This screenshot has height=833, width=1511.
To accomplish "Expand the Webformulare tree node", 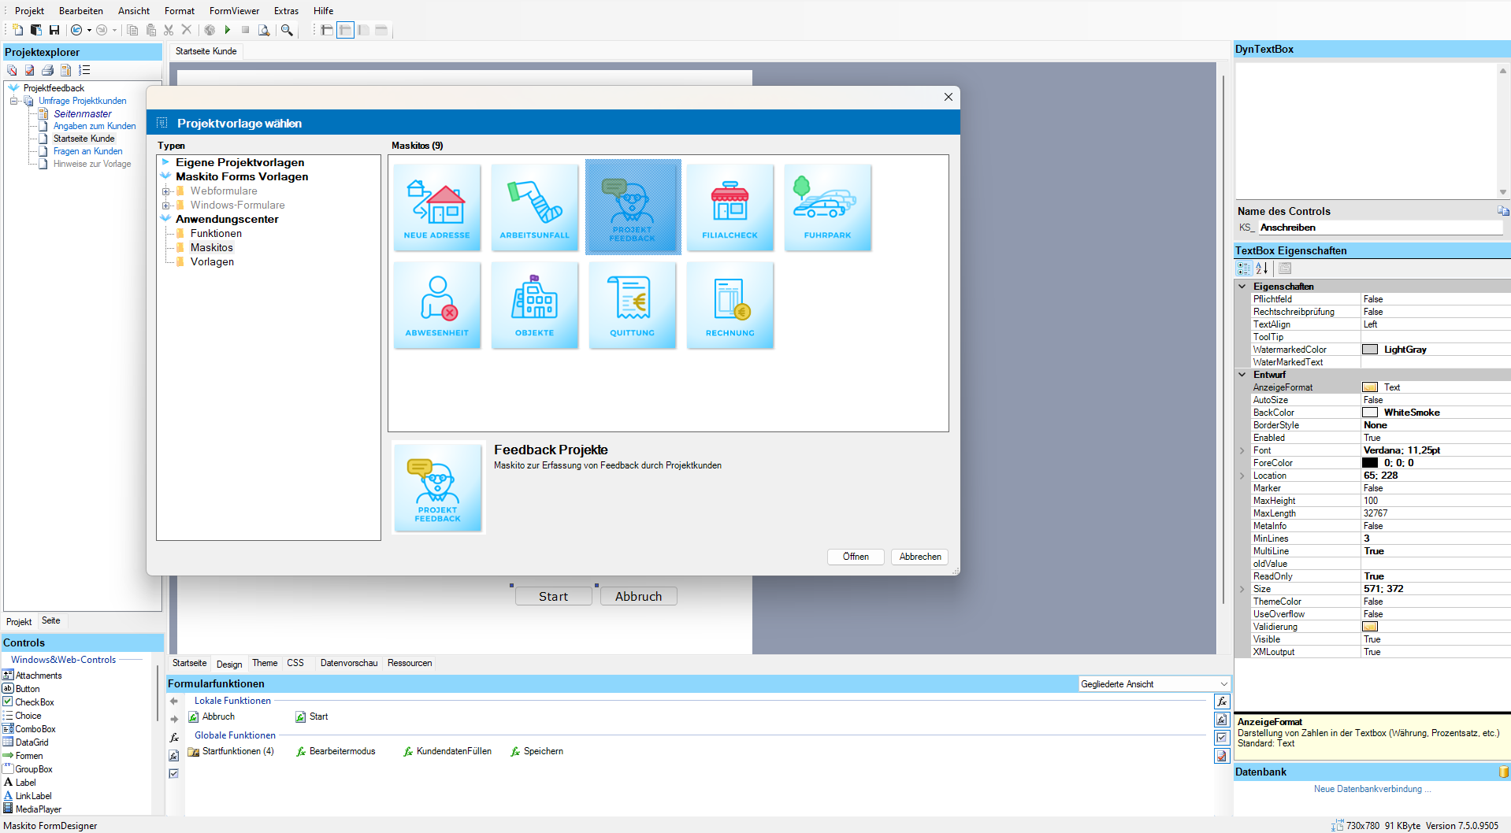I will click(x=165, y=191).
